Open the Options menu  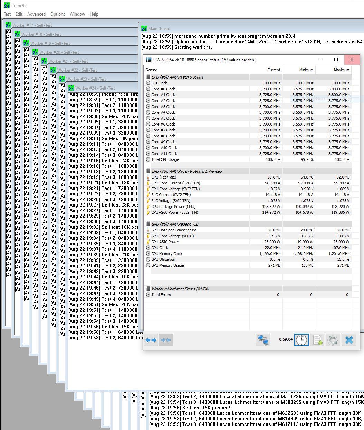(58, 14)
